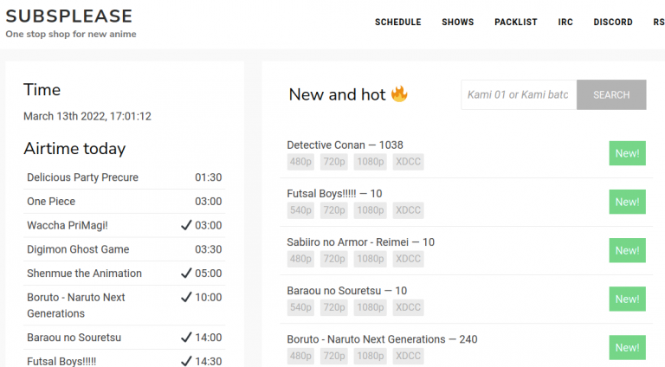Open One Piece in airtime list

coord(51,202)
